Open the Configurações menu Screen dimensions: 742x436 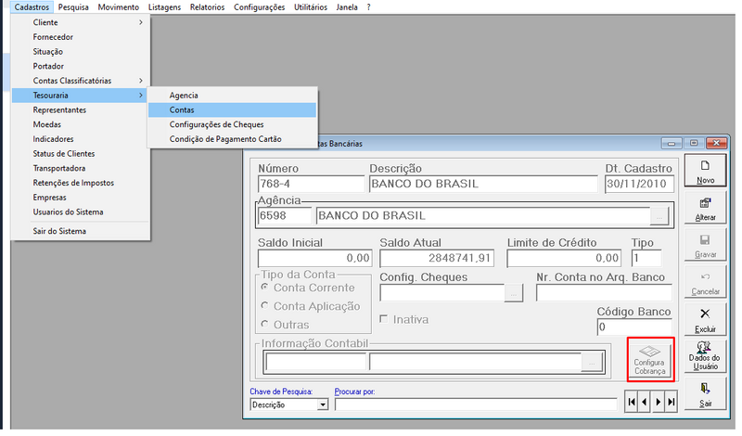click(260, 7)
